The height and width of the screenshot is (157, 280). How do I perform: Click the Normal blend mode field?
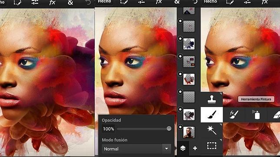pos(132,149)
